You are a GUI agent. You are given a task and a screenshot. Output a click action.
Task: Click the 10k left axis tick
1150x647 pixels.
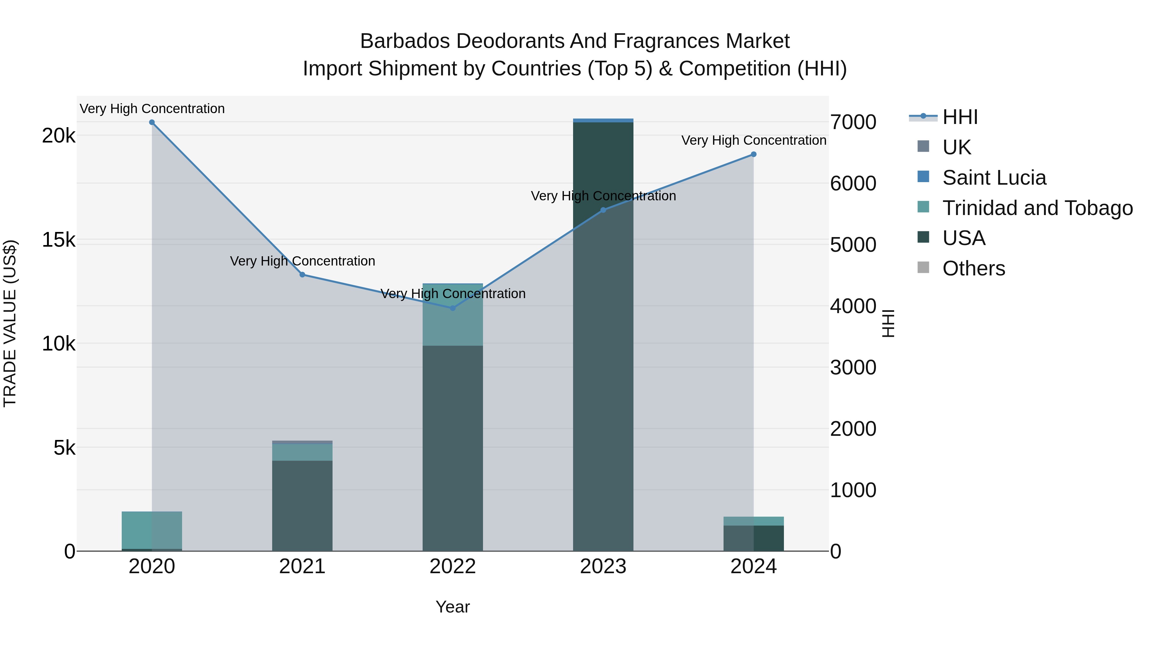coord(59,344)
